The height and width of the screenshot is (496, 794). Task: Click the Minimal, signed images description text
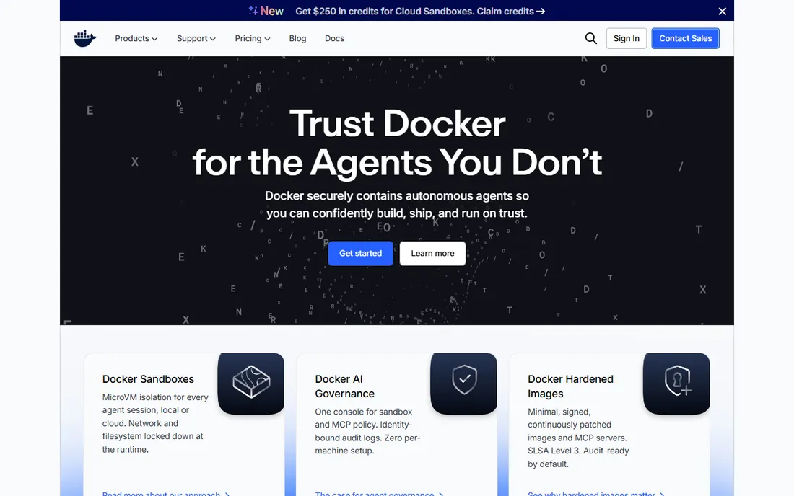578,438
